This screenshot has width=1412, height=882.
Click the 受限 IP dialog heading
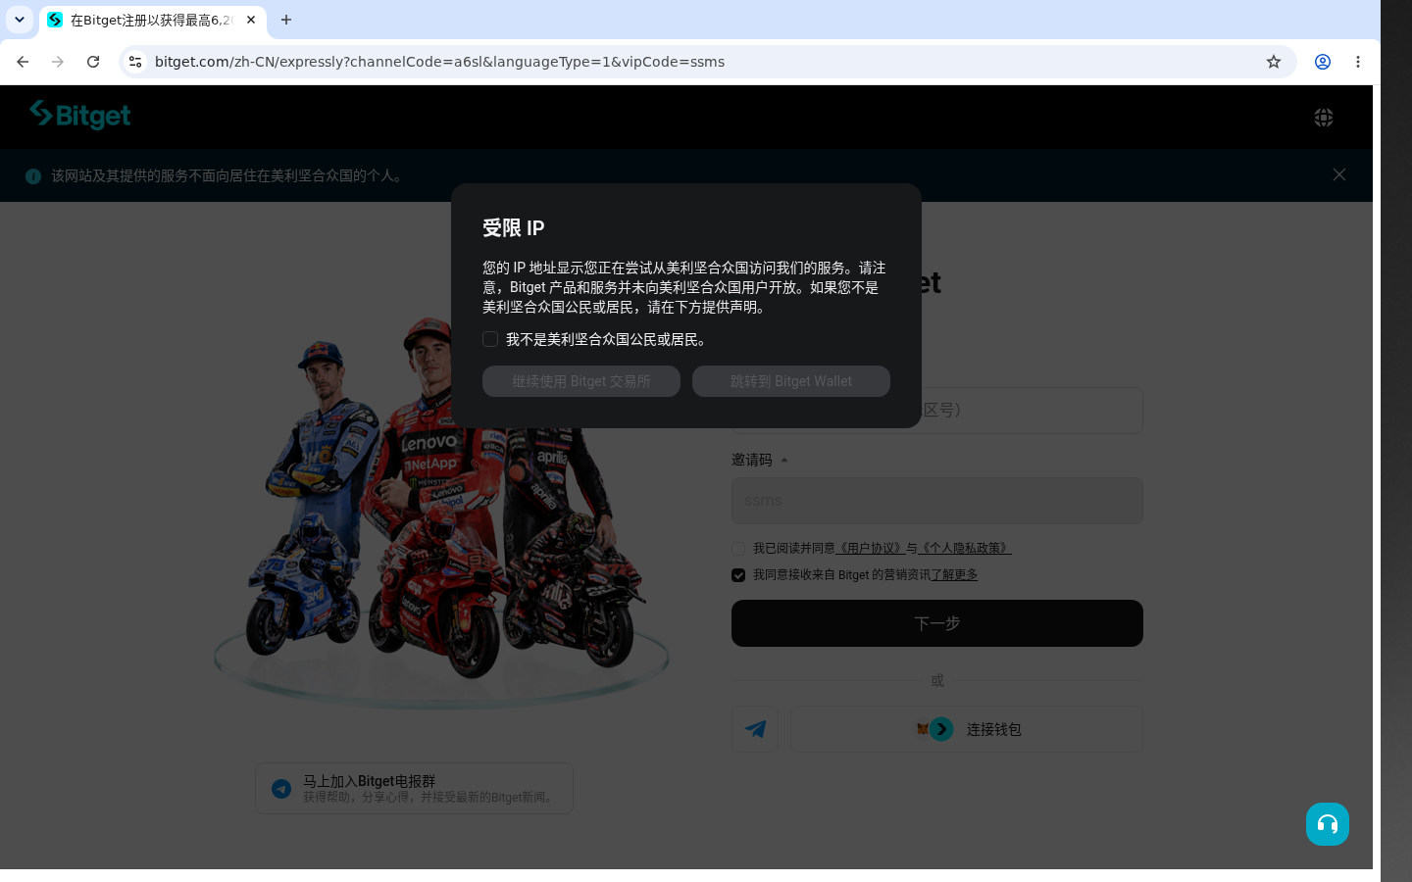(x=514, y=228)
